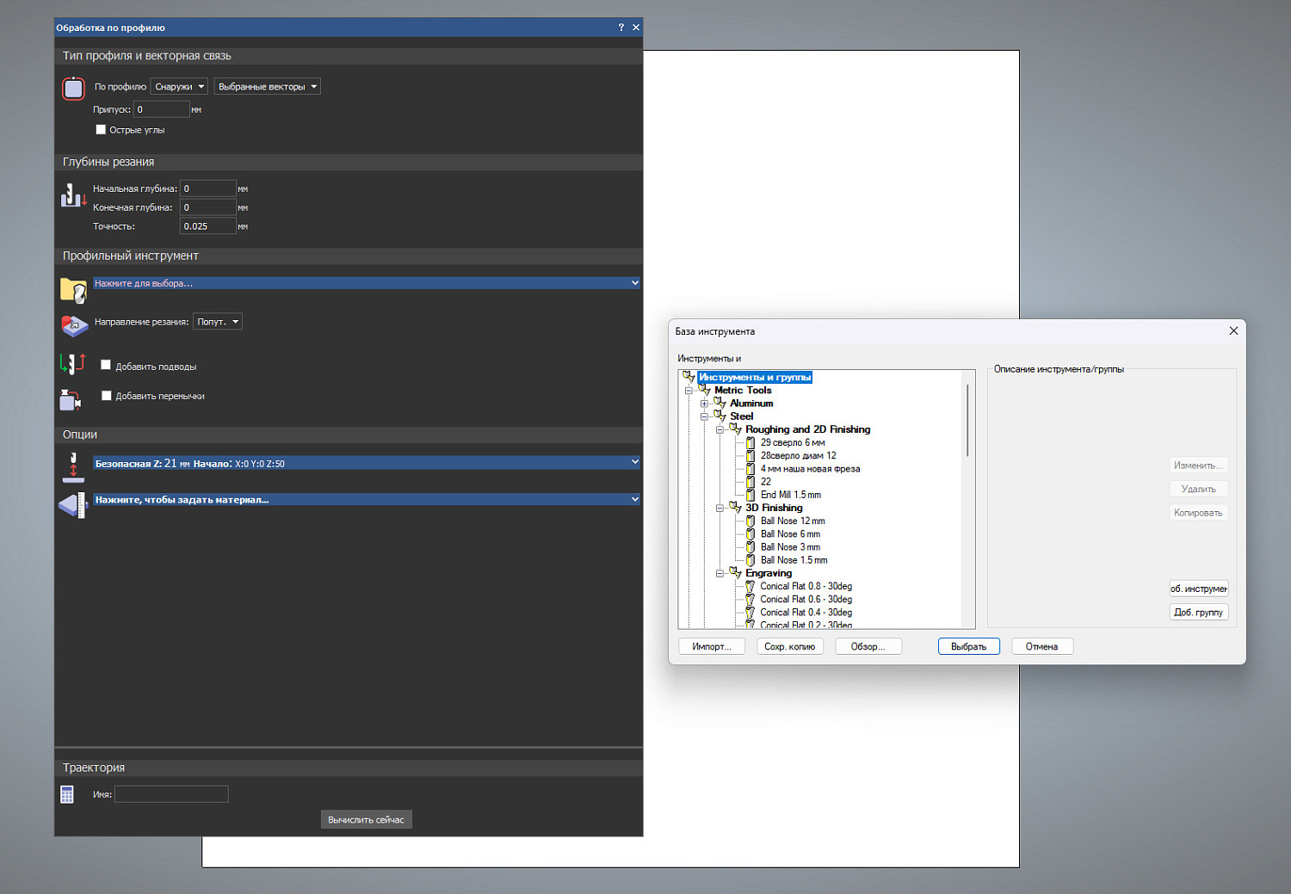Viewport: 1291px width, 894px height.
Task: Click the toolpath Имя input field
Action: point(171,794)
